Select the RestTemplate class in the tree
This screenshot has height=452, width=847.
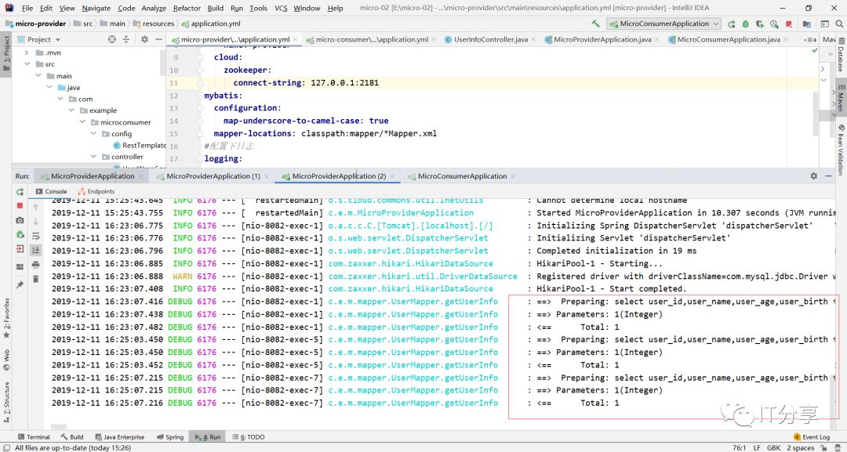pos(140,145)
